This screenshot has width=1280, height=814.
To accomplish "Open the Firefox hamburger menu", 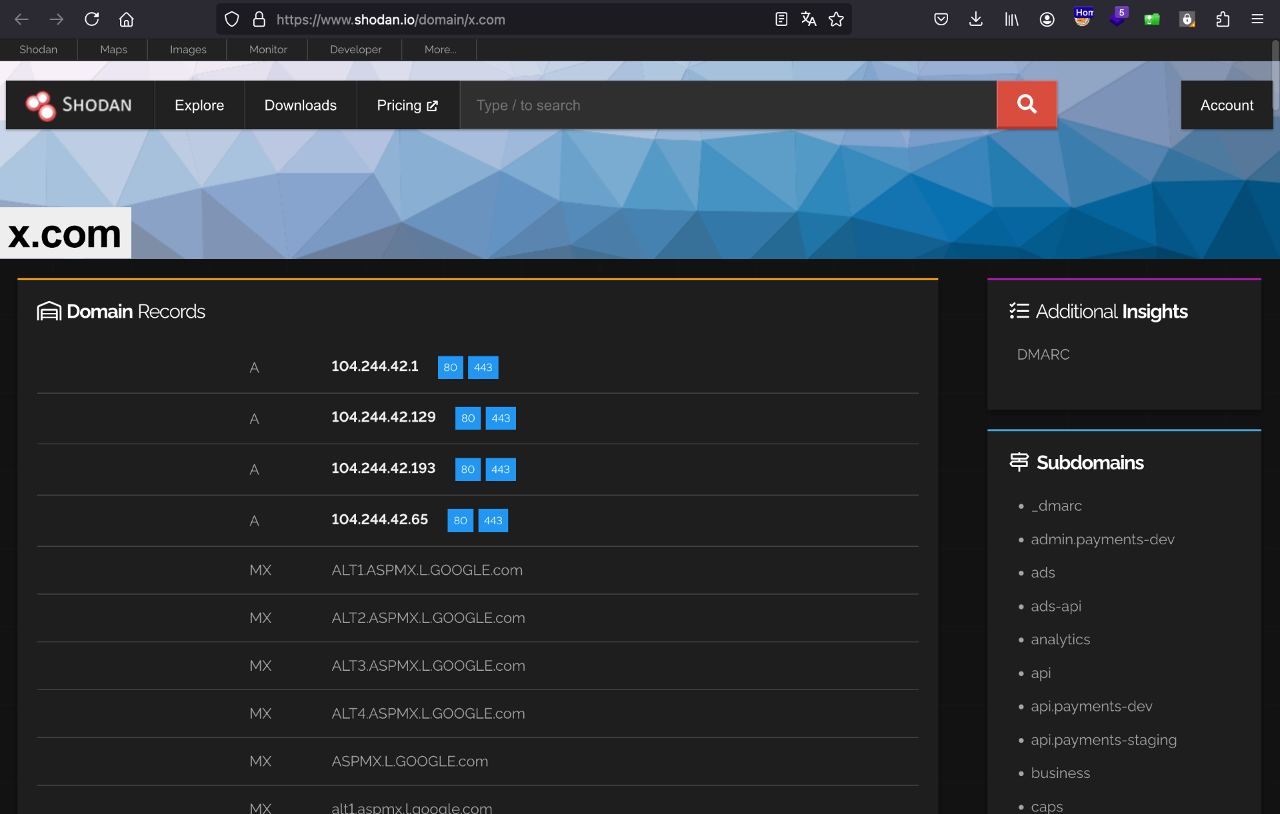I will (x=1257, y=19).
